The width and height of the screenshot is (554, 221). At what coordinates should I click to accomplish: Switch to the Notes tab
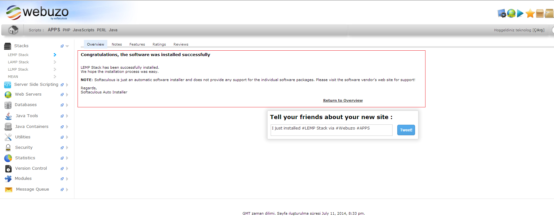[117, 44]
